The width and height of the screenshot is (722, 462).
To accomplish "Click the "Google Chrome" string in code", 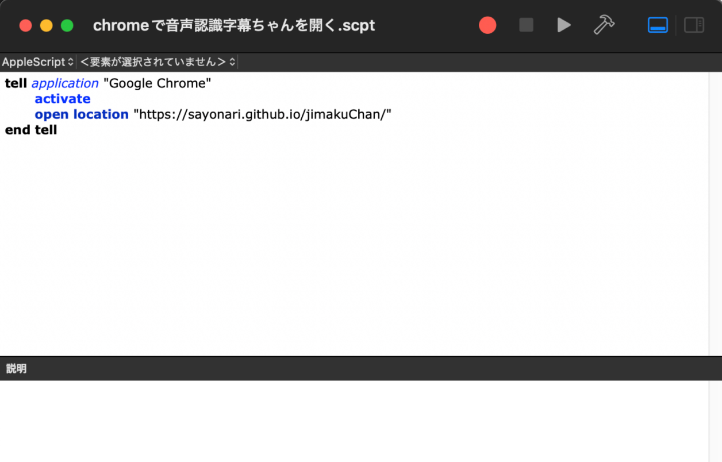I will coord(157,83).
